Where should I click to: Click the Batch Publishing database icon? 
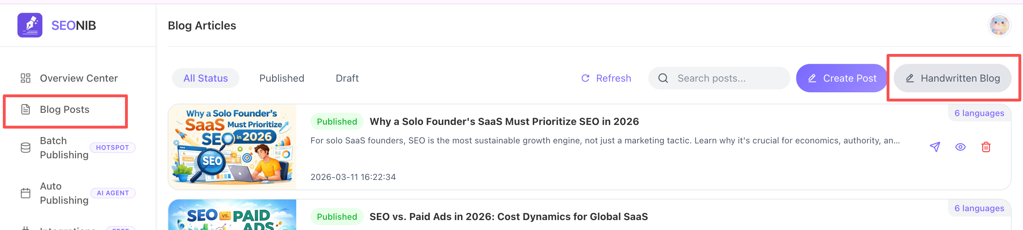[x=26, y=148]
